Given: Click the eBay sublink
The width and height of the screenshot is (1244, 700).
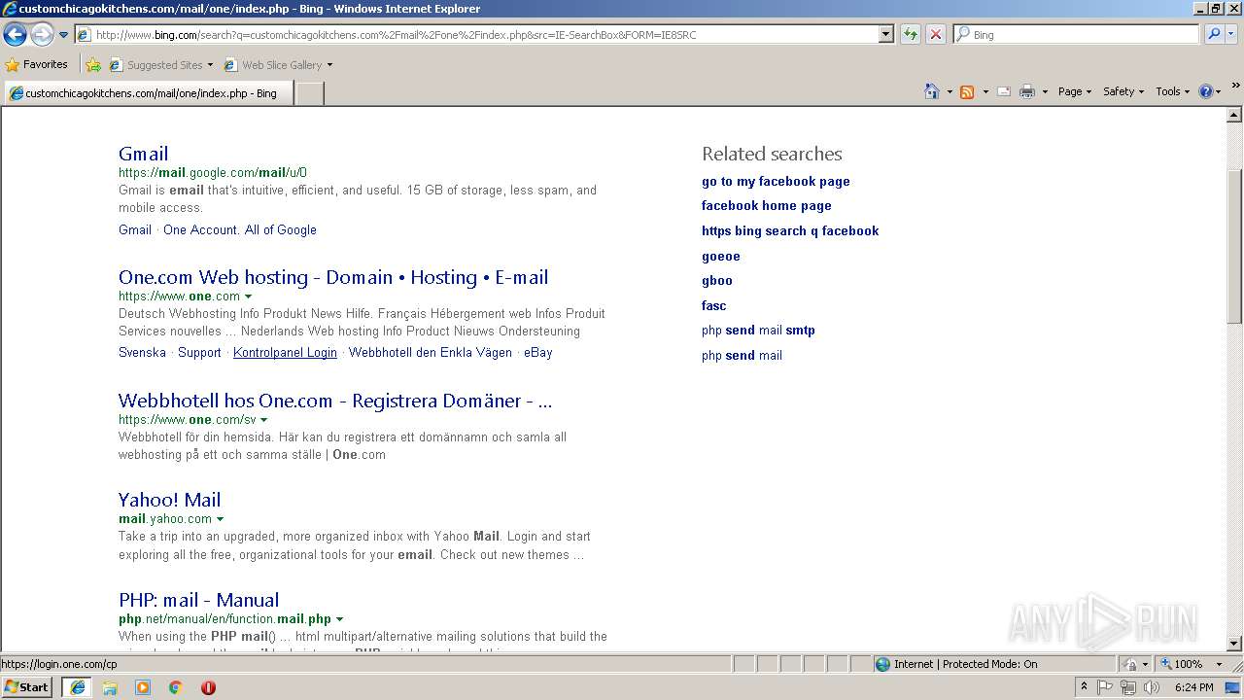Looking at the screenshot, I should (538, 353).
